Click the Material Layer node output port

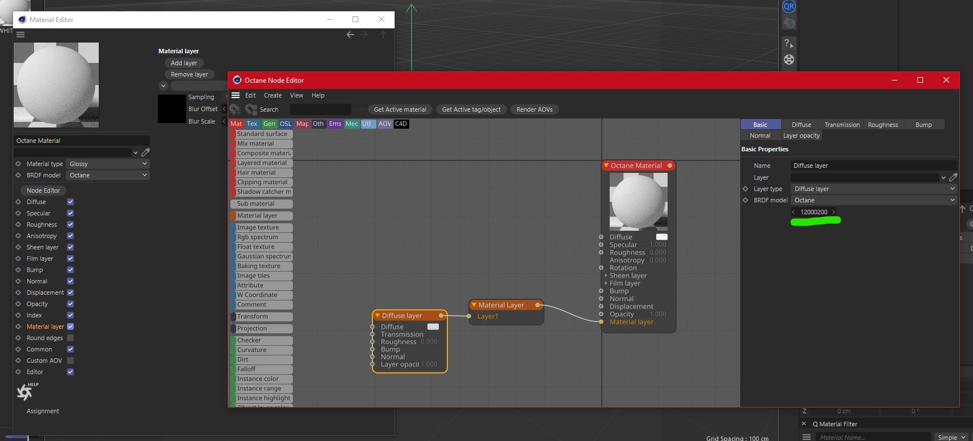coord(538,305)
